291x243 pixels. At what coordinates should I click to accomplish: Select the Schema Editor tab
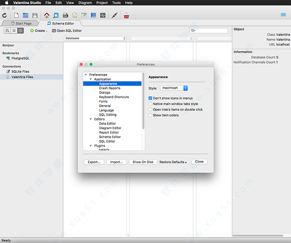click(x=61, y=23)
